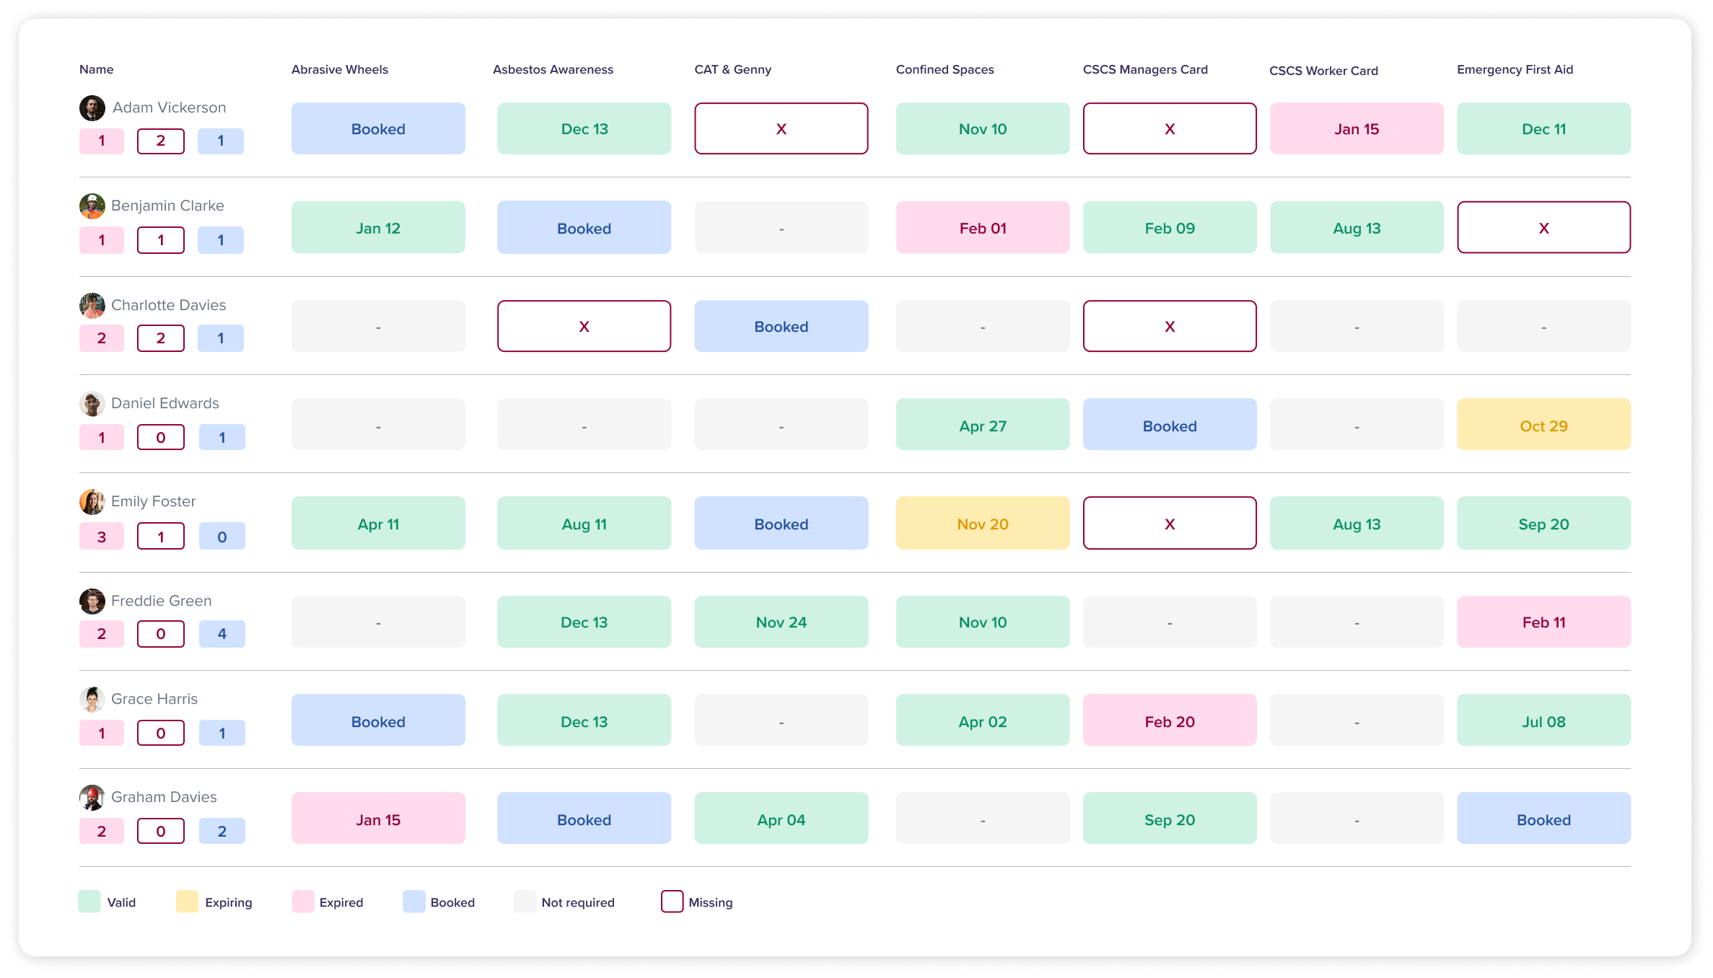Image resolution: width=1713 pixels, height=978 pixels.
Task: Select the Abrasive Wheels column header
Action: tap(339, 69)
